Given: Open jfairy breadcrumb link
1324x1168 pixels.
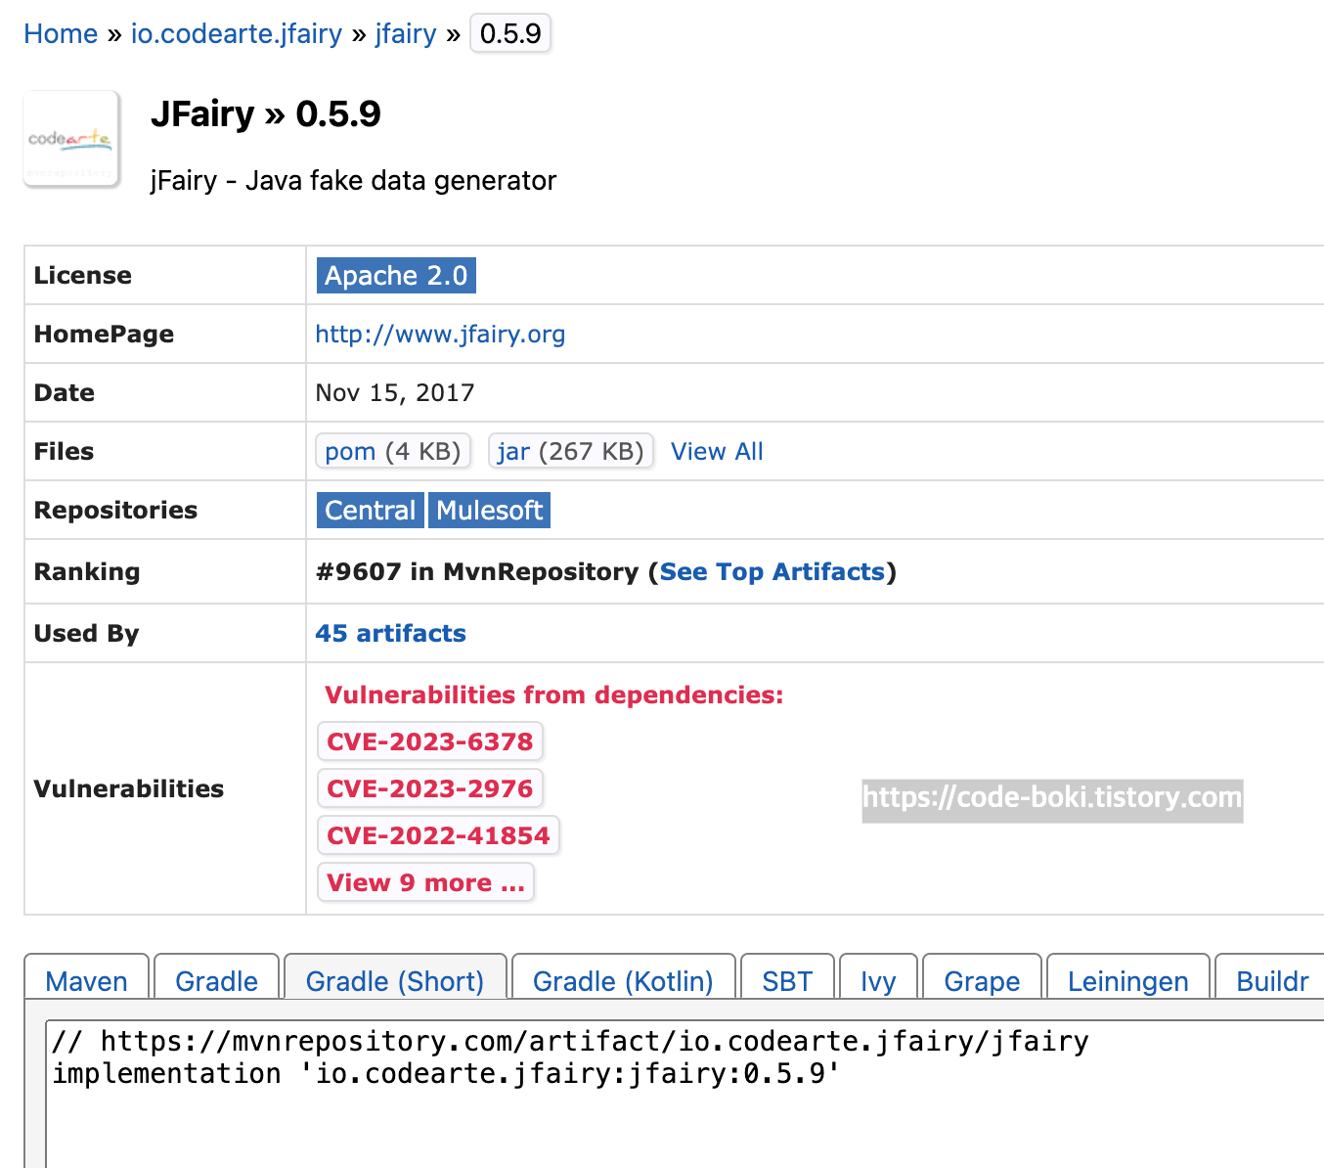Looking at the screenshot, I should (x=406, y=33).
